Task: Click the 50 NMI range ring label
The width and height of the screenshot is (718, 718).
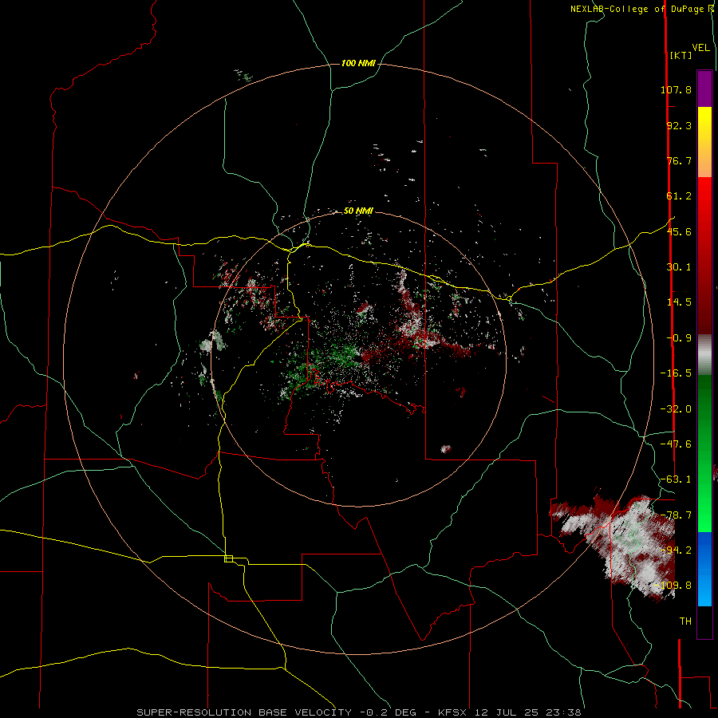Action: (x=358, y=211)
